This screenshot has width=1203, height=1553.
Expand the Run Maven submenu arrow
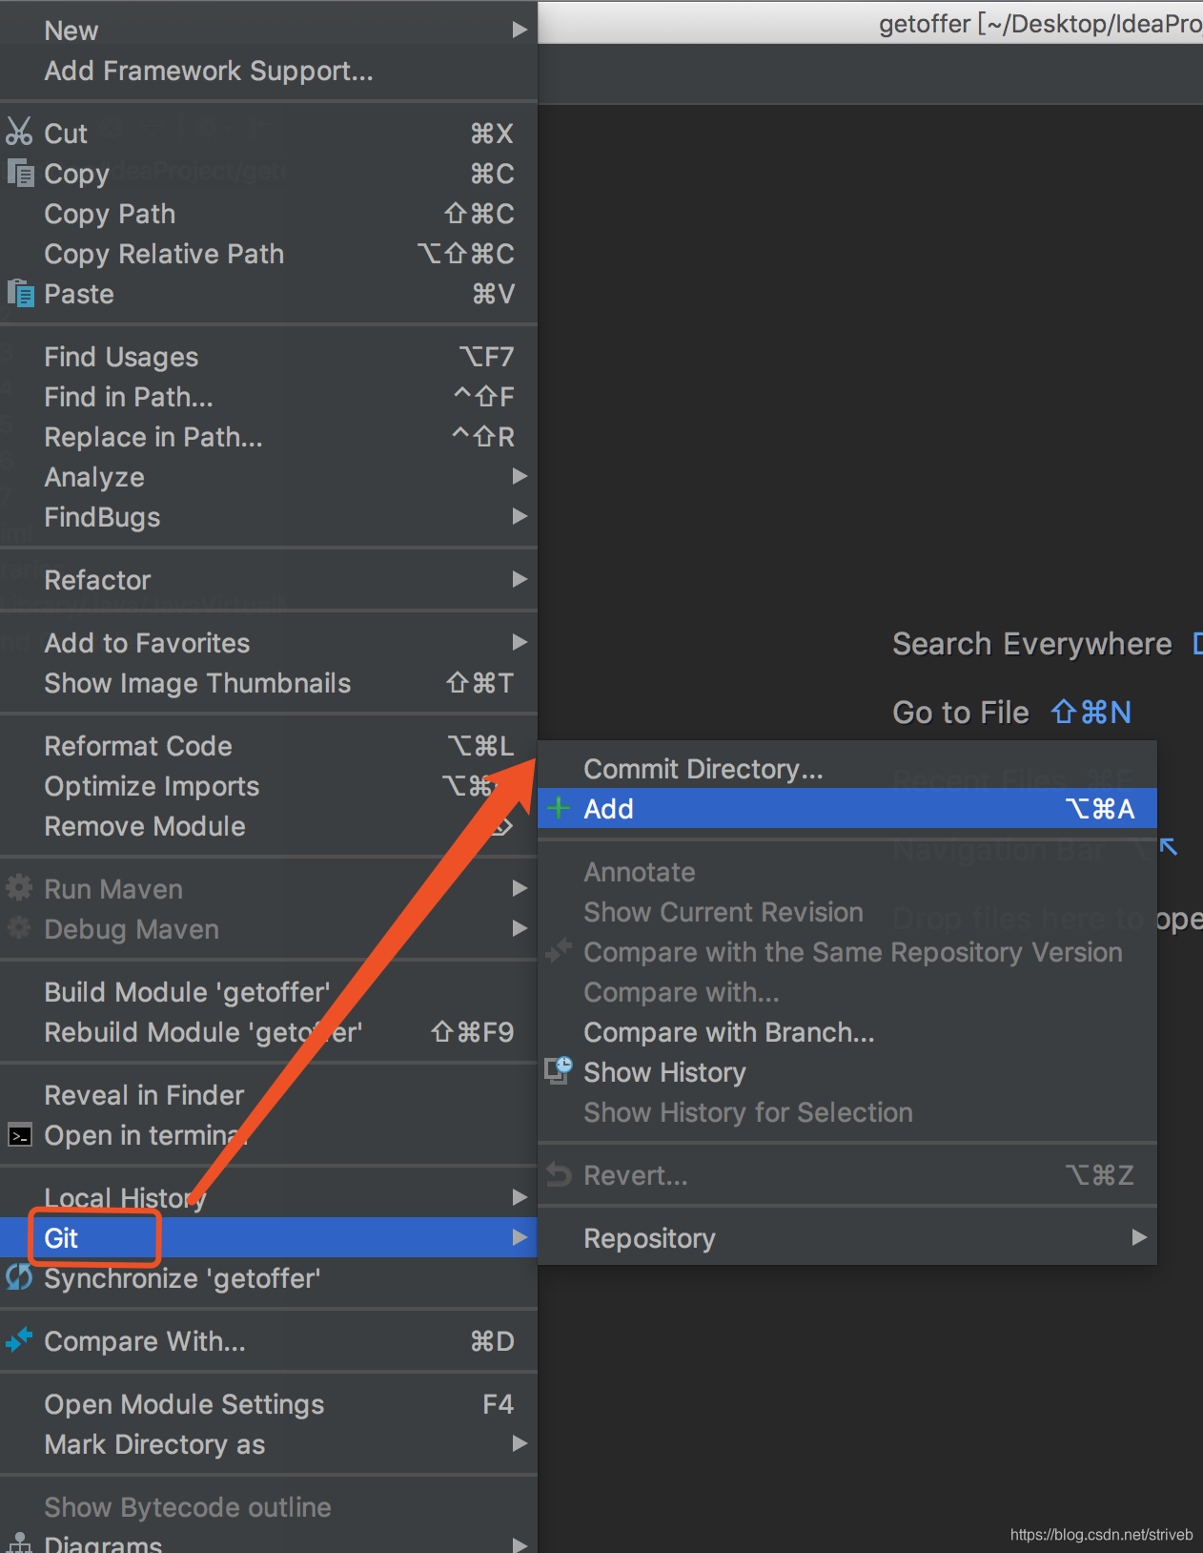point(520,888)
